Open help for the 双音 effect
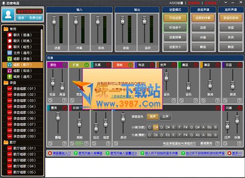The height and width of the screenshot is (178, 245). pos(239,100)
